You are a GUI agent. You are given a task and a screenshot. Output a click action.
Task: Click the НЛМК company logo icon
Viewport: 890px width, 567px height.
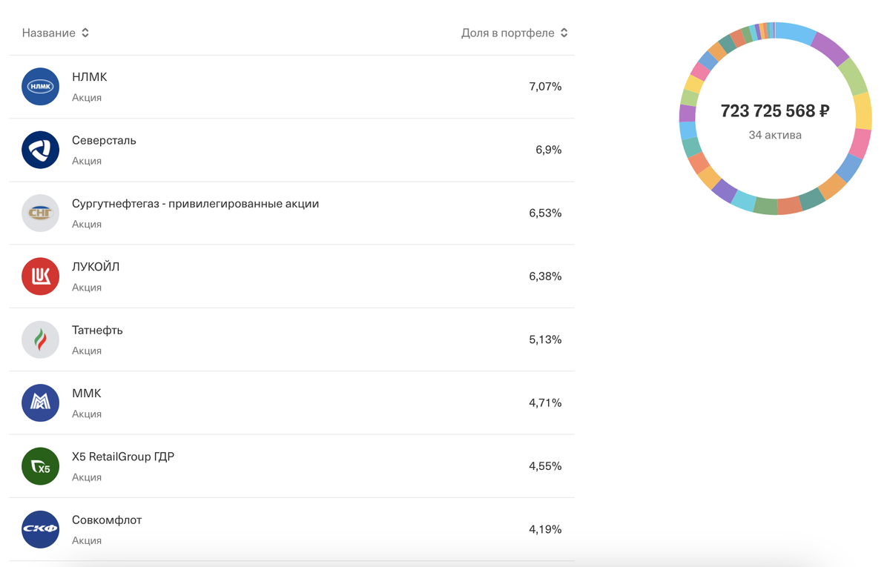[40, 87]
